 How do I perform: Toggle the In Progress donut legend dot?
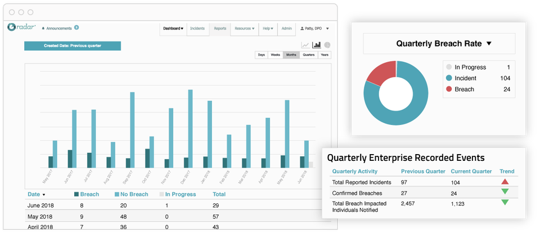[x=449, y=67]
